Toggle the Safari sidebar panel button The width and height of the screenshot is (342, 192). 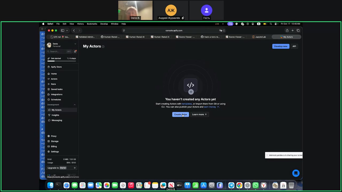click(x=63, y=30)
